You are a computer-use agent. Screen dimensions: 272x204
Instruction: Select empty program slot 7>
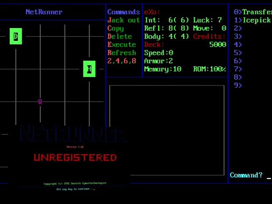238,69
